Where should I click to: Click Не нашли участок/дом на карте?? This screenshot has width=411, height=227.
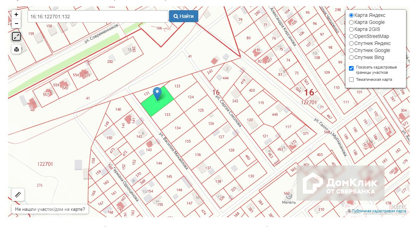click(x=50, y=209)
